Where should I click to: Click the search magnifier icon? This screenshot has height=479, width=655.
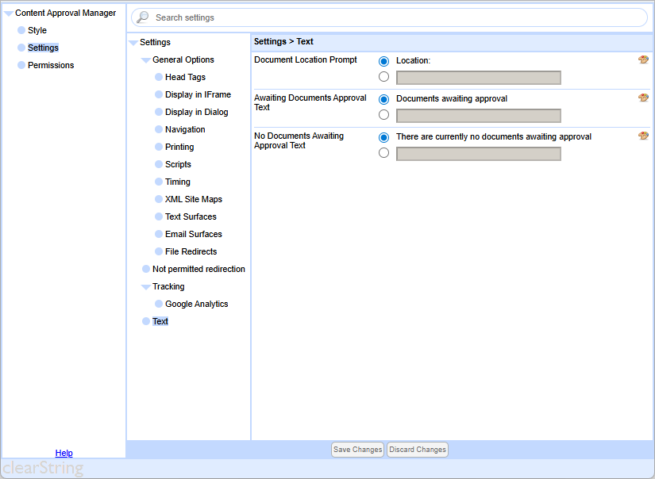point(143,17)
